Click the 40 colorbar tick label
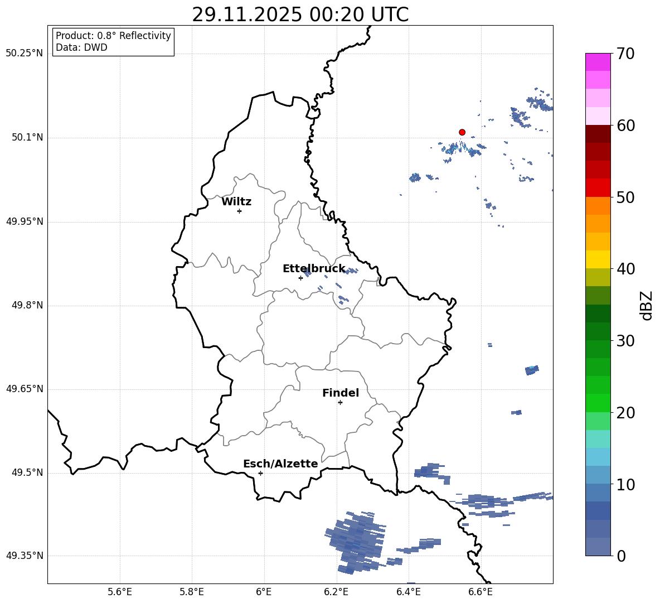 pyautogui.click(x=625, y=269)
